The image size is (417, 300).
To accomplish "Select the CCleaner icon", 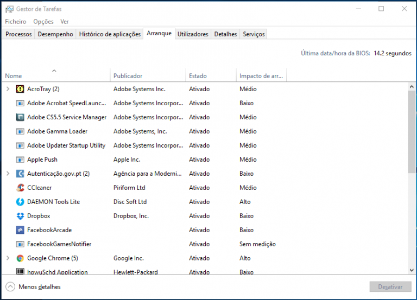I will (20, 188).
